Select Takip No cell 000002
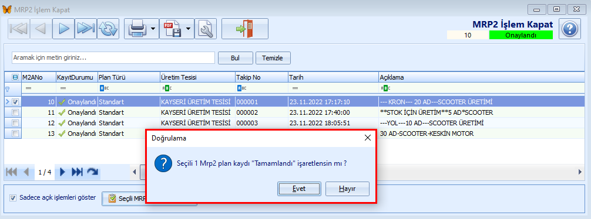 coord(261,112)
